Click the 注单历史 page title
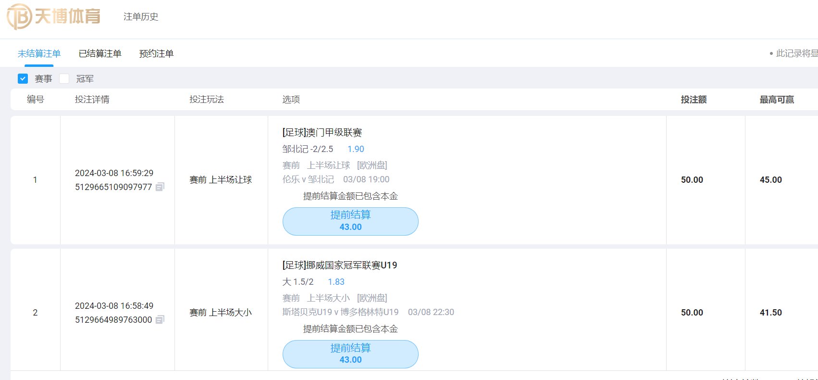The height and width of the screenshot is (380, 818). [141, 17]
